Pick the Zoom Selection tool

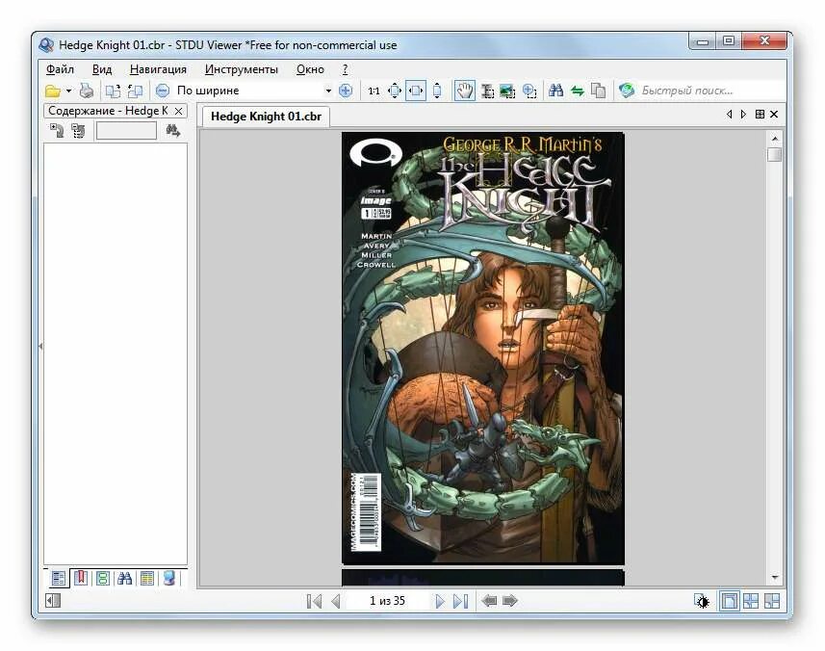(x=529, y=91)
